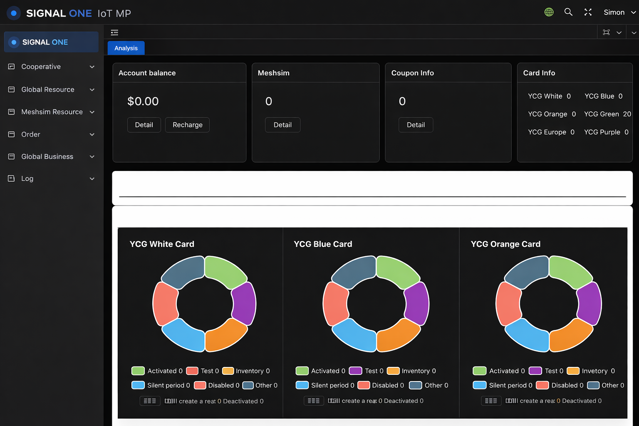The image size is (639, 426).
Task: Click the list icon below YCG White Card legend
Action: (x=150, y=401)
